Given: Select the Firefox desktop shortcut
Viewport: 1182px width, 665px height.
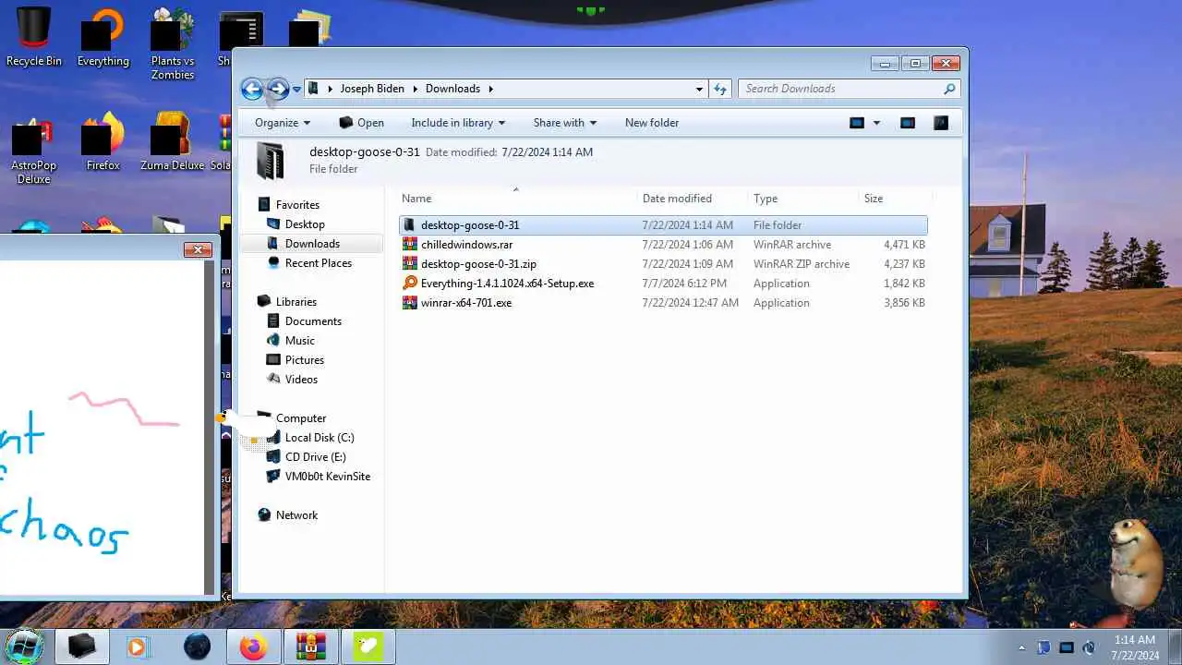Looking at the screenshot, I should pyautogui.click(x=103, y=141).
